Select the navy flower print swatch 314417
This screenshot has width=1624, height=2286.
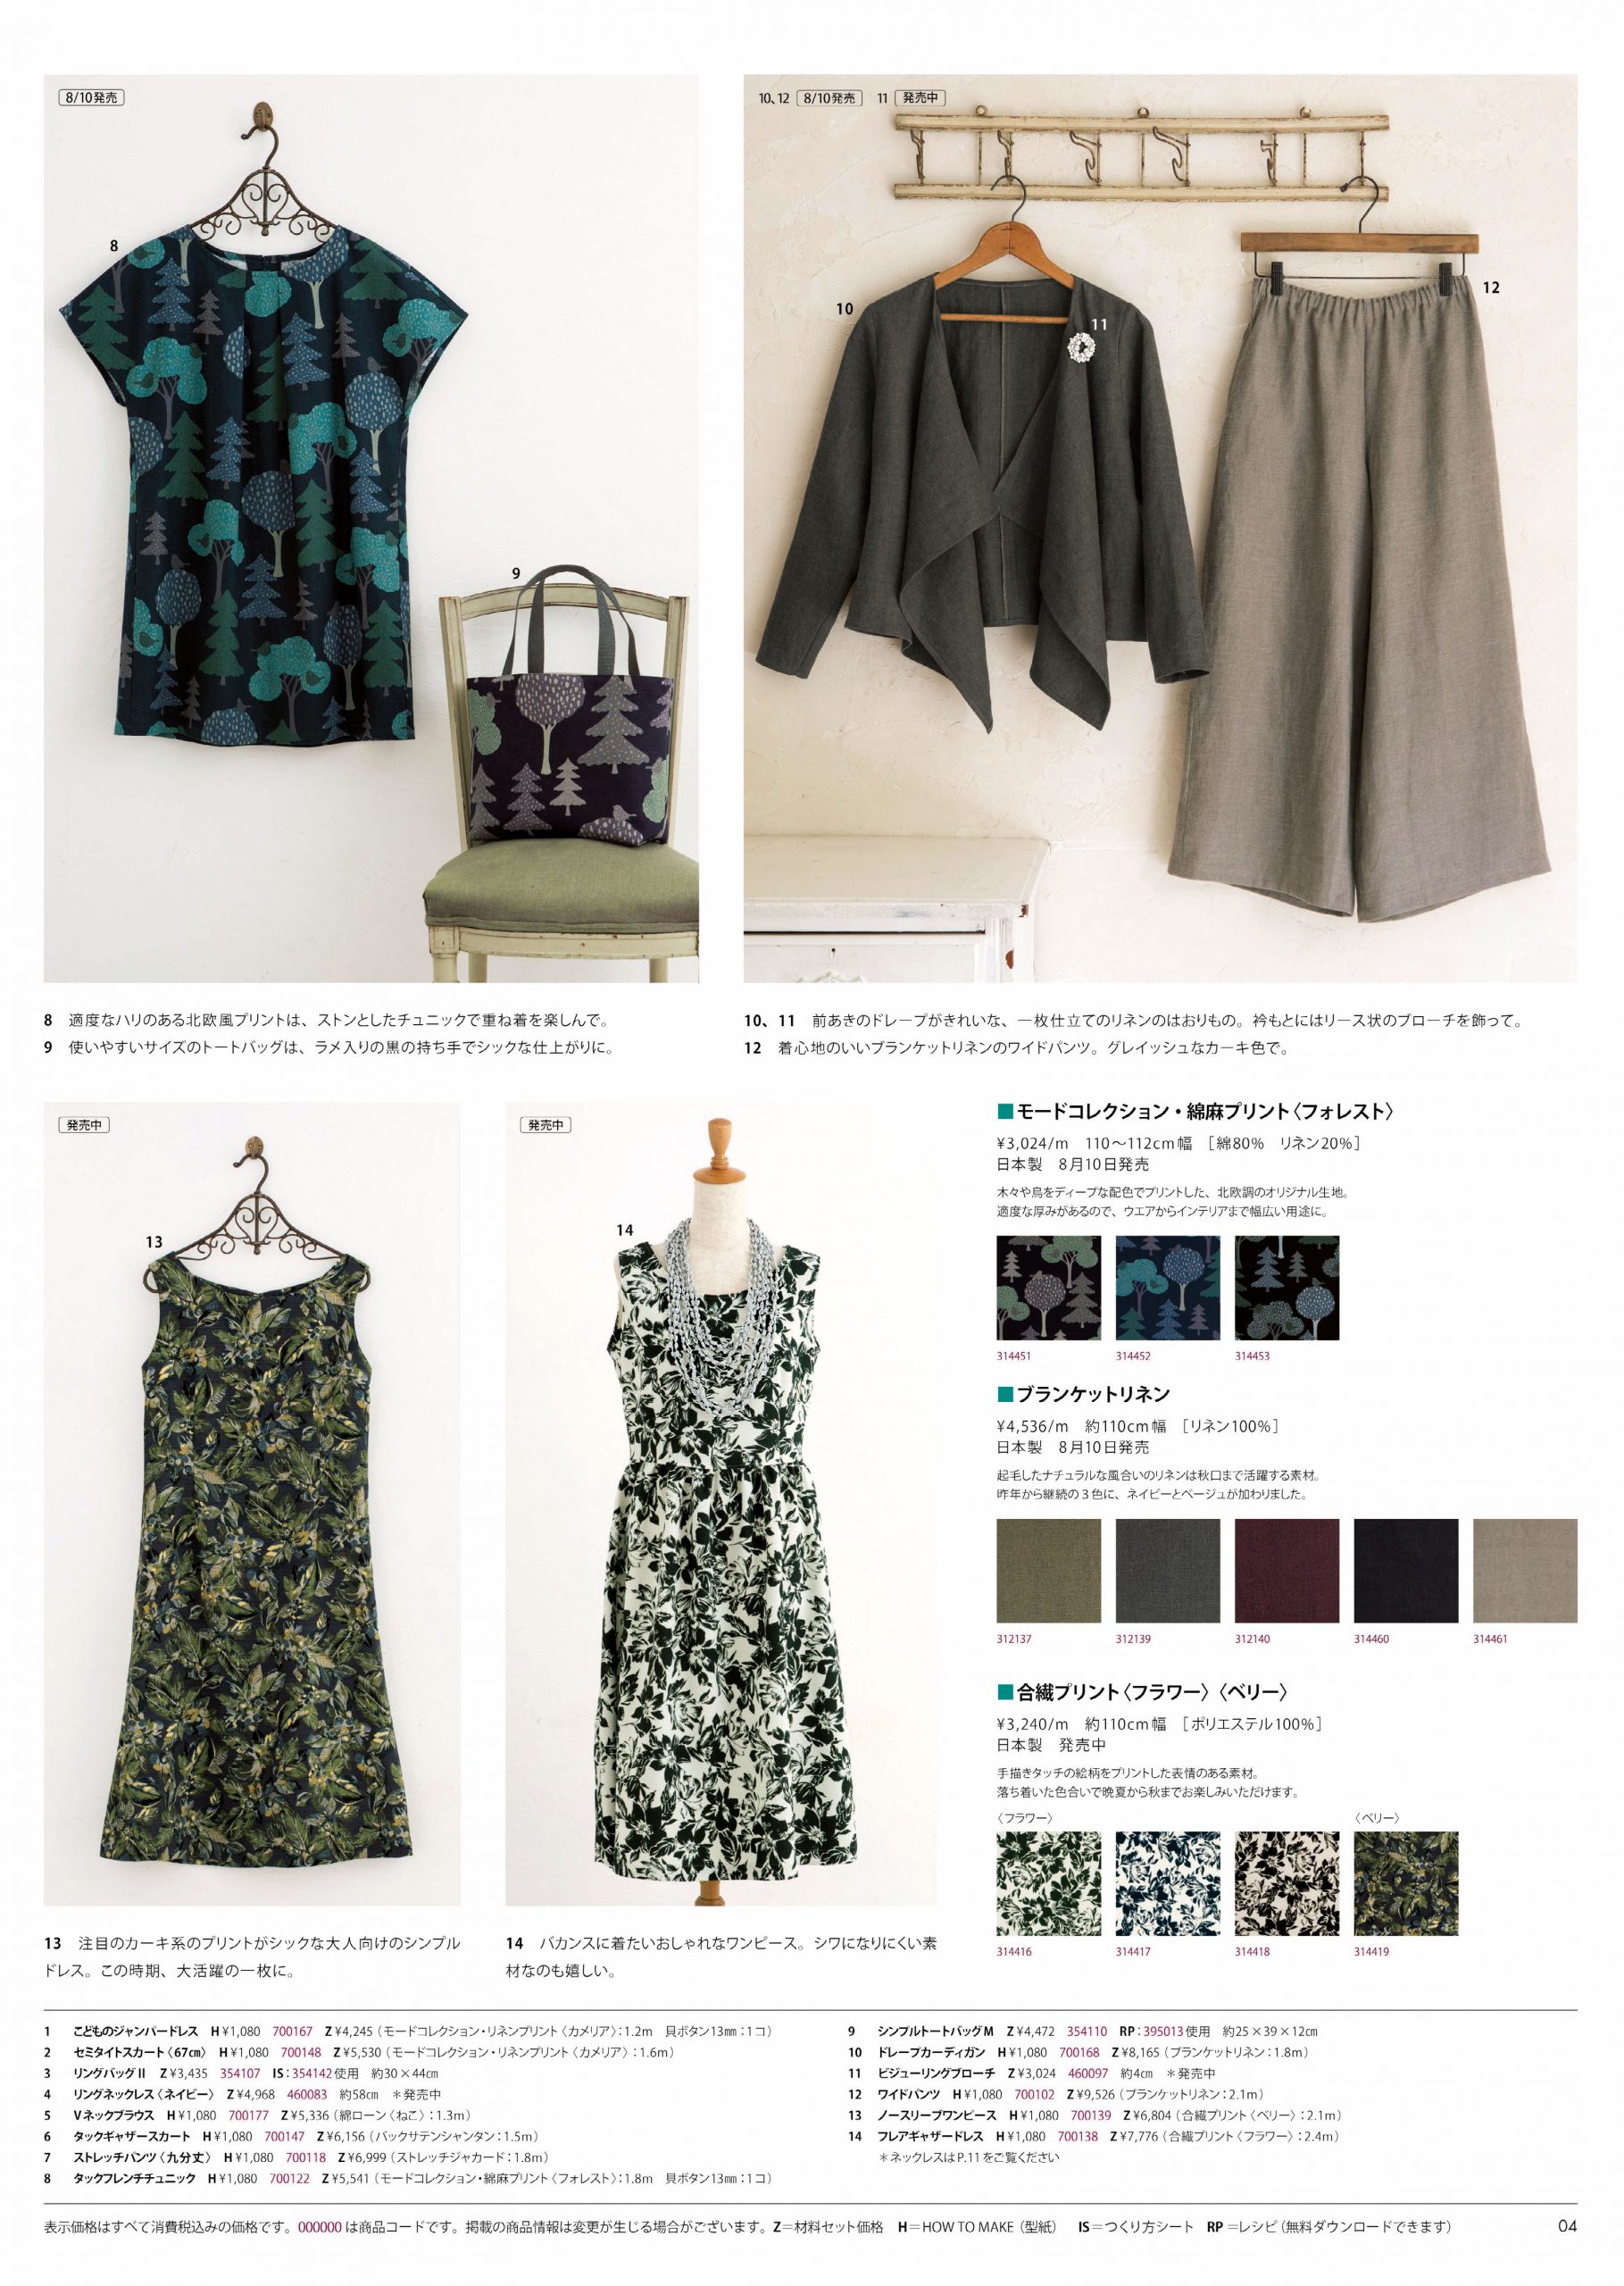click(x=1167, y=1884)
